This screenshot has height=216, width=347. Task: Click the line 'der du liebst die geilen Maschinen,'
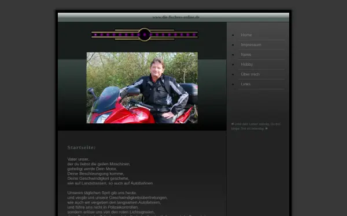[99, 164]
